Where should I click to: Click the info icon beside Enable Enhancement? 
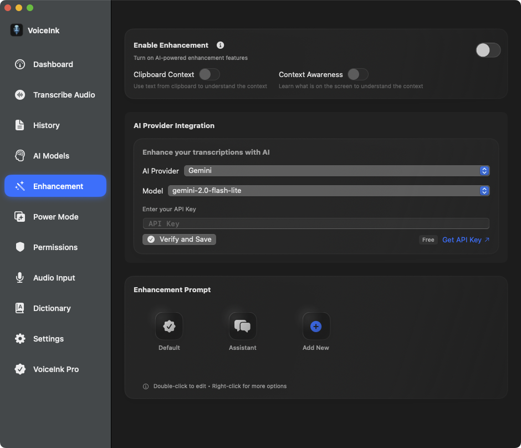click(x=220, y=45)
